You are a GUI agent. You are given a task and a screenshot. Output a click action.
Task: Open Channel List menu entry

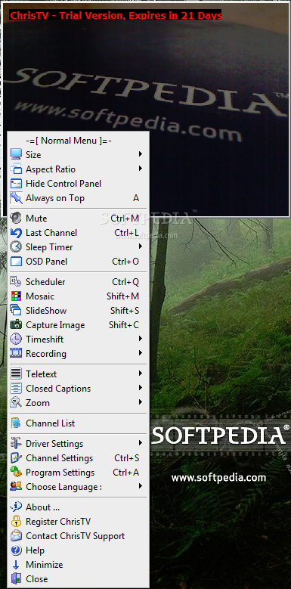click(x=78, y=423)
